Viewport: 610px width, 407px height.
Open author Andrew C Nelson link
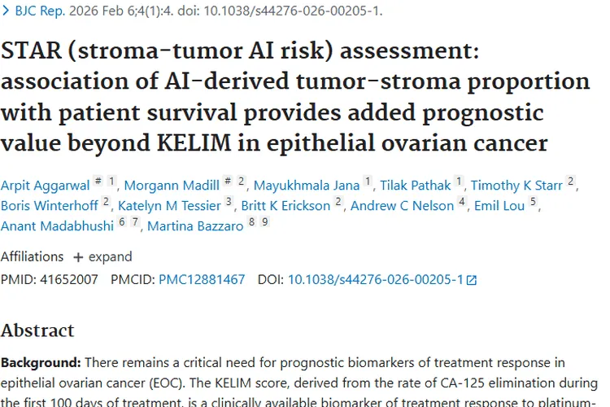[402, 205]
